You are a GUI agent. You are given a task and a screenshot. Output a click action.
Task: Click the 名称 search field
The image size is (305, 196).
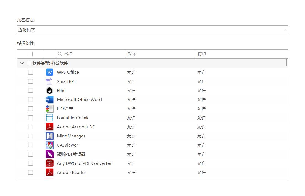(x=91, y=54)
